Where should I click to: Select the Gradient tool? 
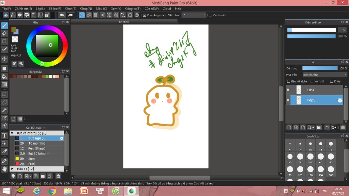point(4,84)
